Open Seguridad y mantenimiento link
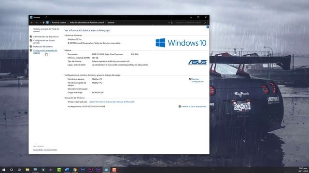The image size is (309, 173). tap(45, 150)
